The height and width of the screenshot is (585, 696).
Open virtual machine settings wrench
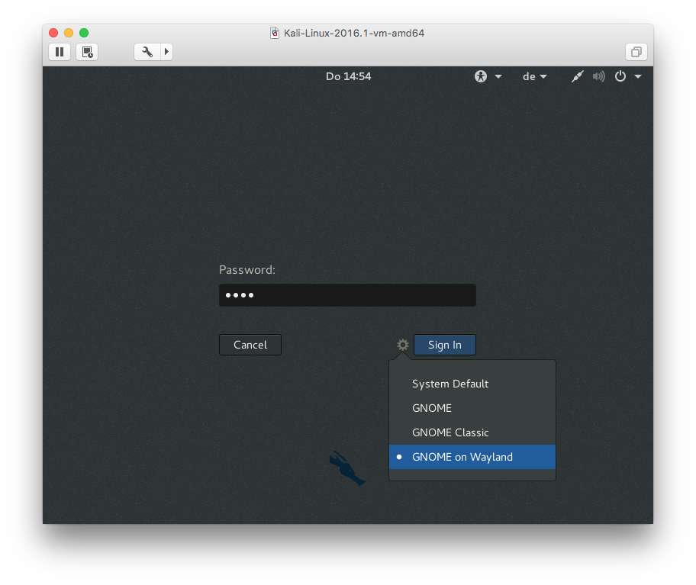(x=147, y=52)
